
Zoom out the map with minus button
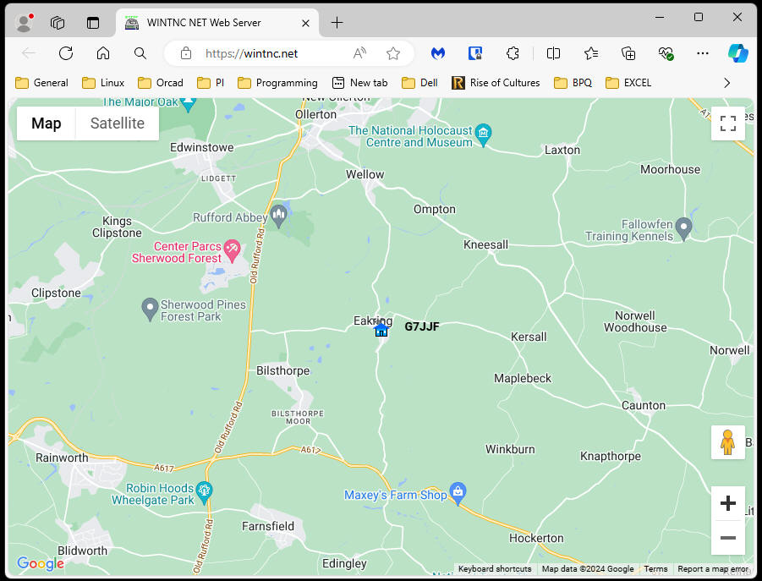click(x=727, y=538)
